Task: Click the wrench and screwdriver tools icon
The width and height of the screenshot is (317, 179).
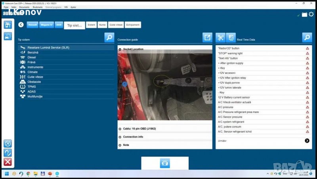Action: point(221,38)
